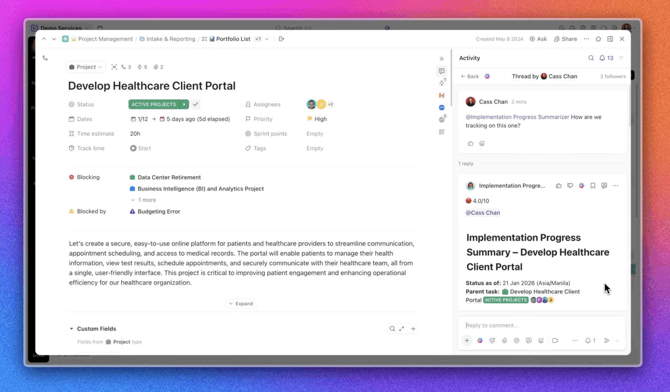Click the thumbs down icon on AI reply

tap(570, 186)
